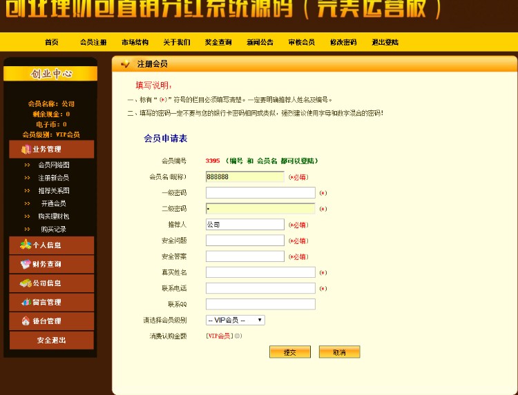
Task: Open 购买记录 sidebar link
Action: 53,229
